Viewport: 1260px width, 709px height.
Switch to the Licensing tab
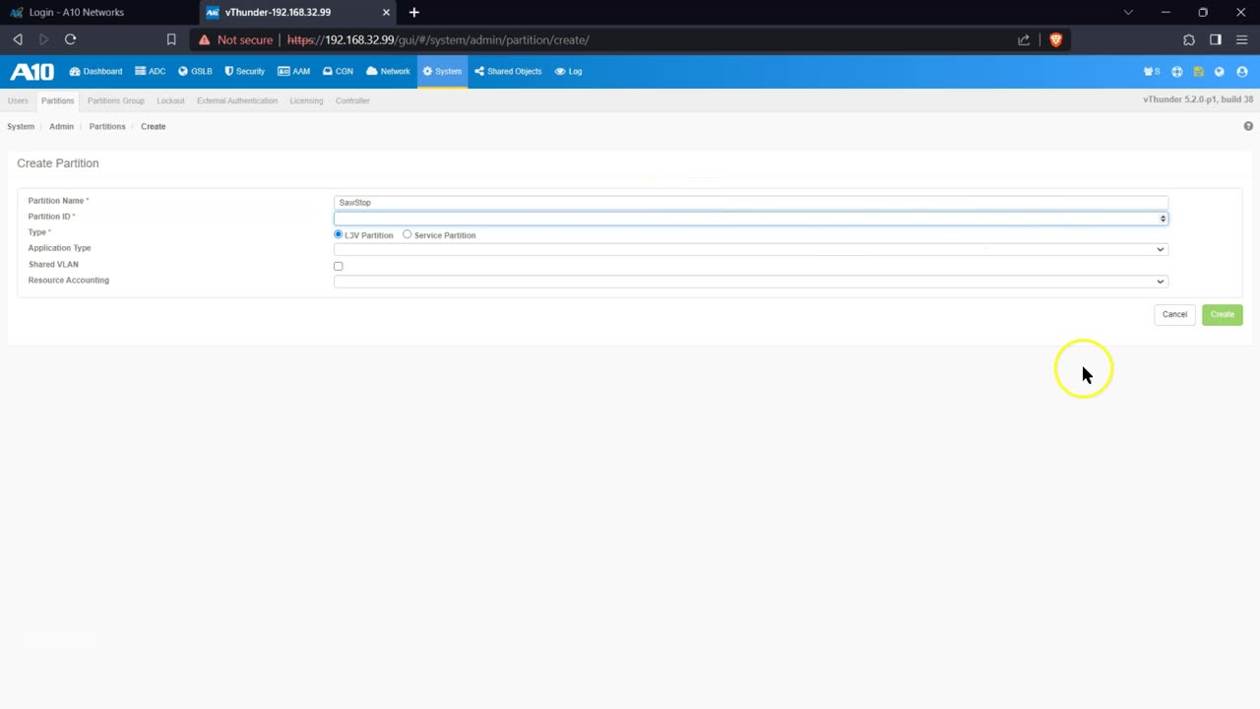[x=306, y=100]
